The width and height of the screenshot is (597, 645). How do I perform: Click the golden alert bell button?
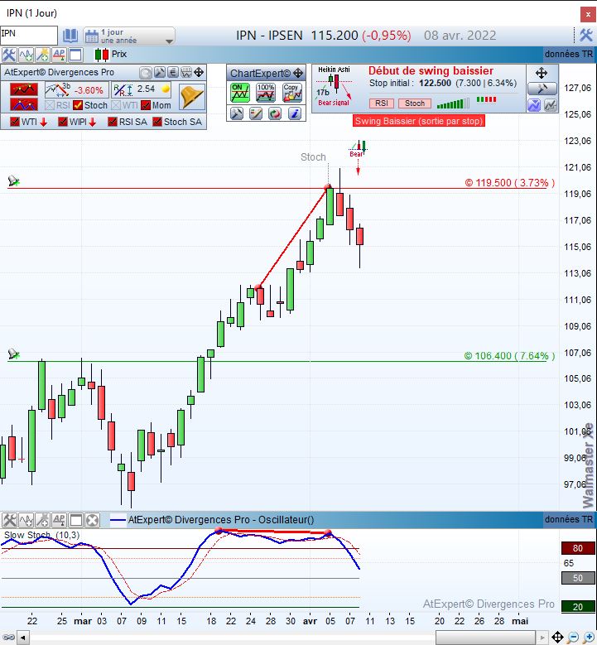point(192,97)
